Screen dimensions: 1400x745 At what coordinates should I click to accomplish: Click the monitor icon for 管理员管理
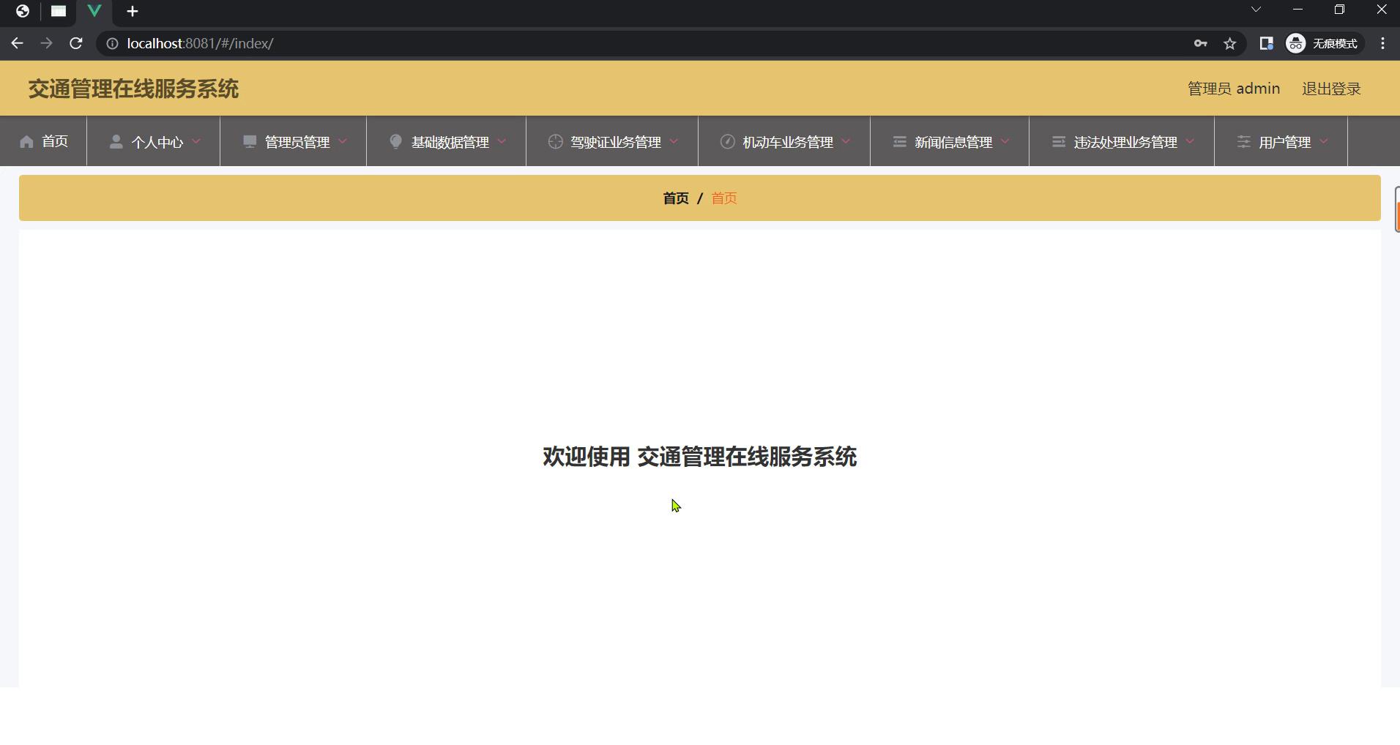tap(250, 141)
